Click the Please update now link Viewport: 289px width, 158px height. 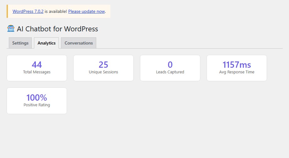pyautogui.click(x=86, y=11)
